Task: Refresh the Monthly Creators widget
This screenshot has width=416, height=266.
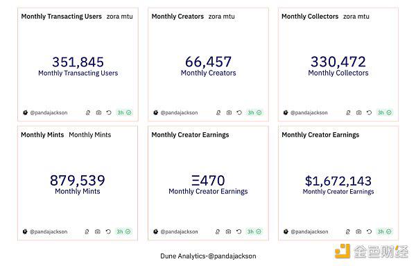Action: pyautogui.click(x=239, y=113)
